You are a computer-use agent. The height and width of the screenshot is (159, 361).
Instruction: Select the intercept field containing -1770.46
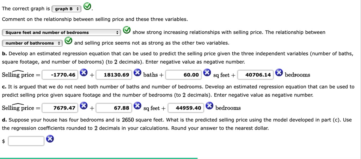60,75
